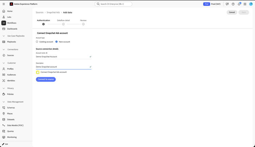
Task: Click the Schemas icon
Action: point(4,108)
